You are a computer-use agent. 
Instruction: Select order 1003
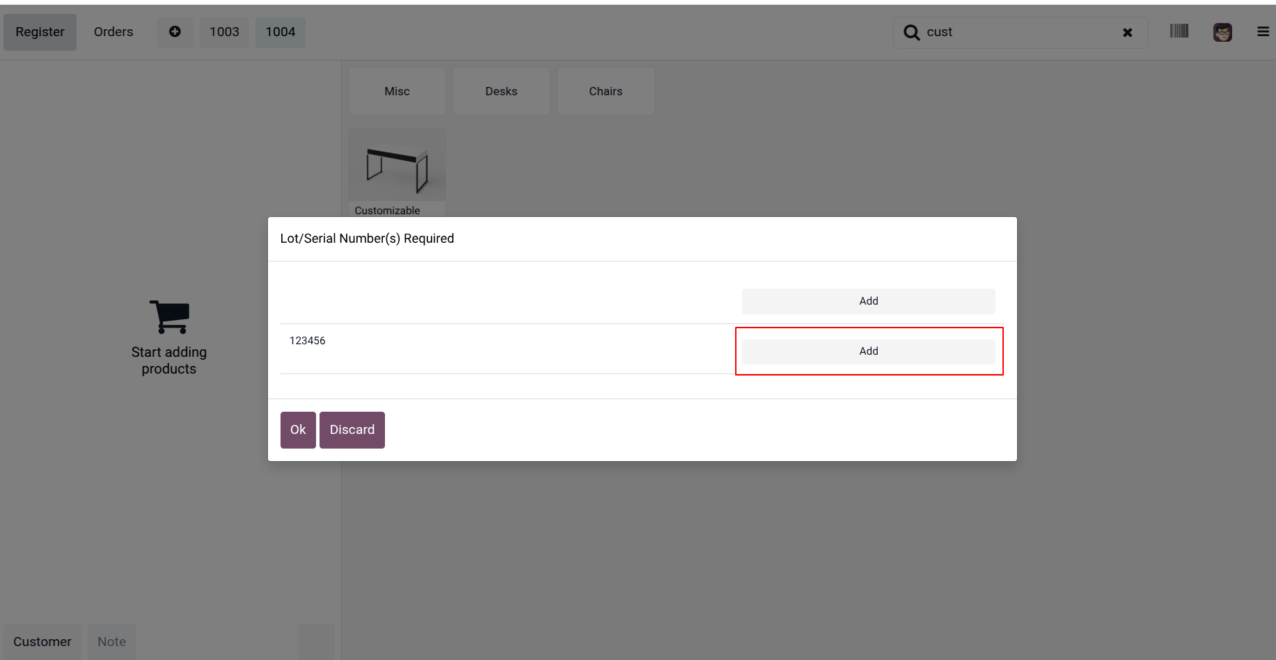point(224,32)
